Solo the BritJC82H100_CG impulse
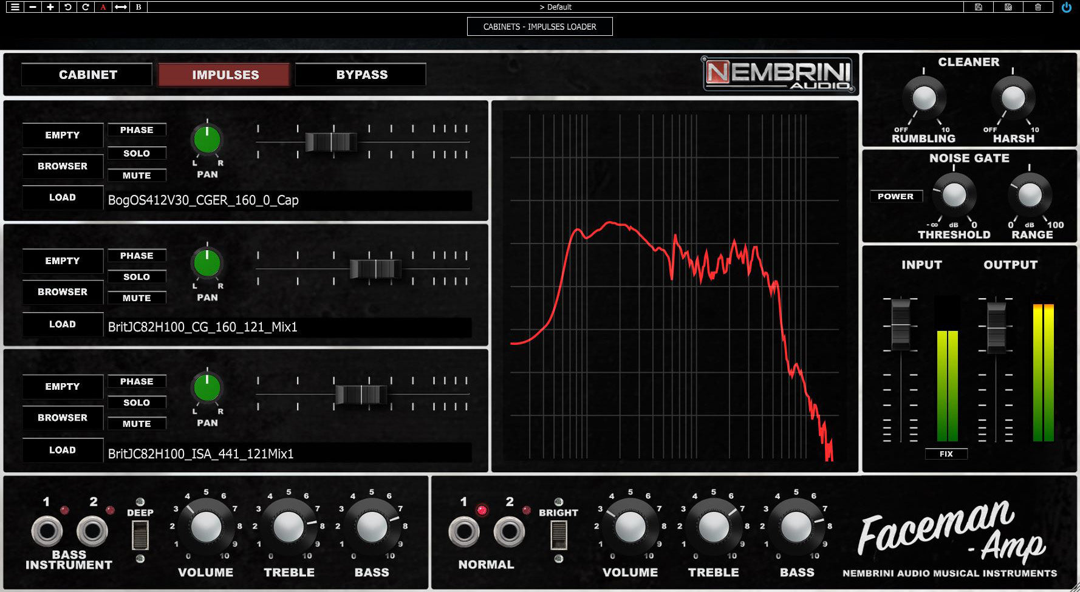The width and height of the screenshot is (1080, 592). point(137,277)
